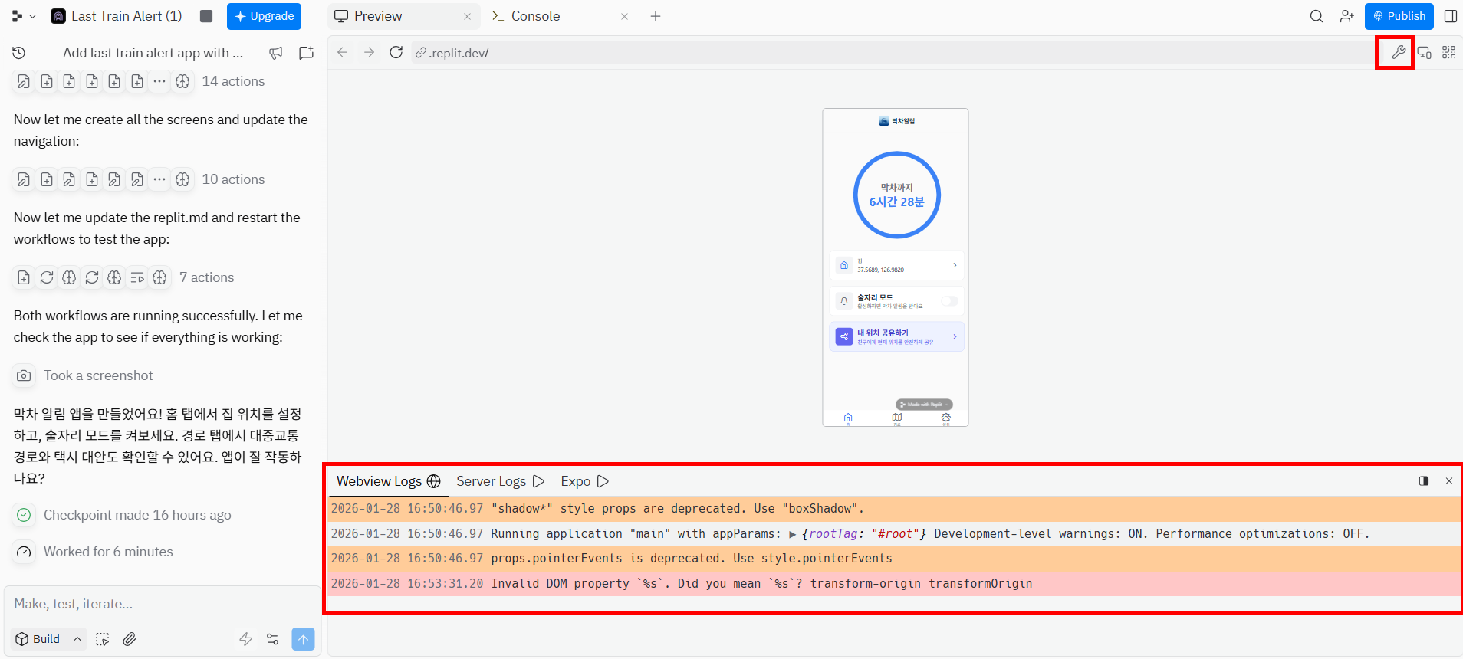
Task: Toggle the developer tools wrench icon
Action: [x=1399, y=52]
